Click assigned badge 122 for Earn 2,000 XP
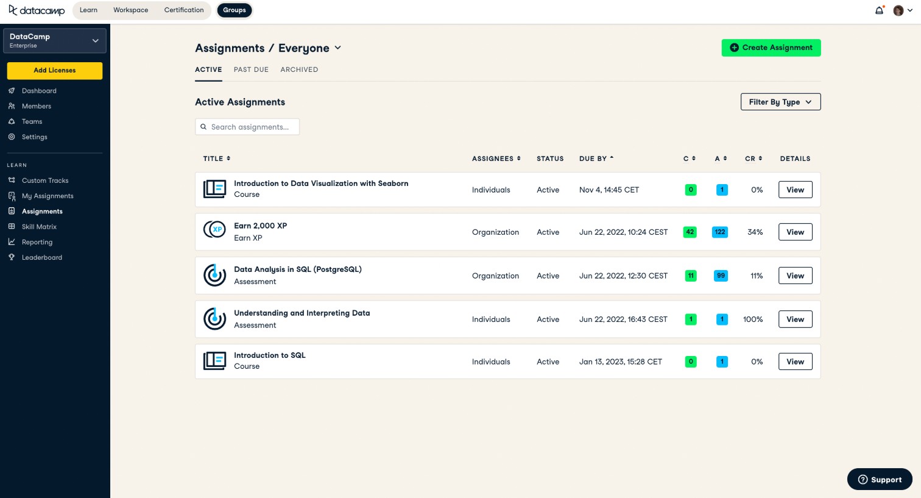The height and width of the screenshot is (498, 921). tap(720, 232)
